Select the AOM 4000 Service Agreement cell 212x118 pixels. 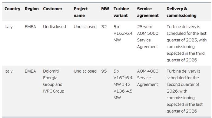tap(148, 78)
